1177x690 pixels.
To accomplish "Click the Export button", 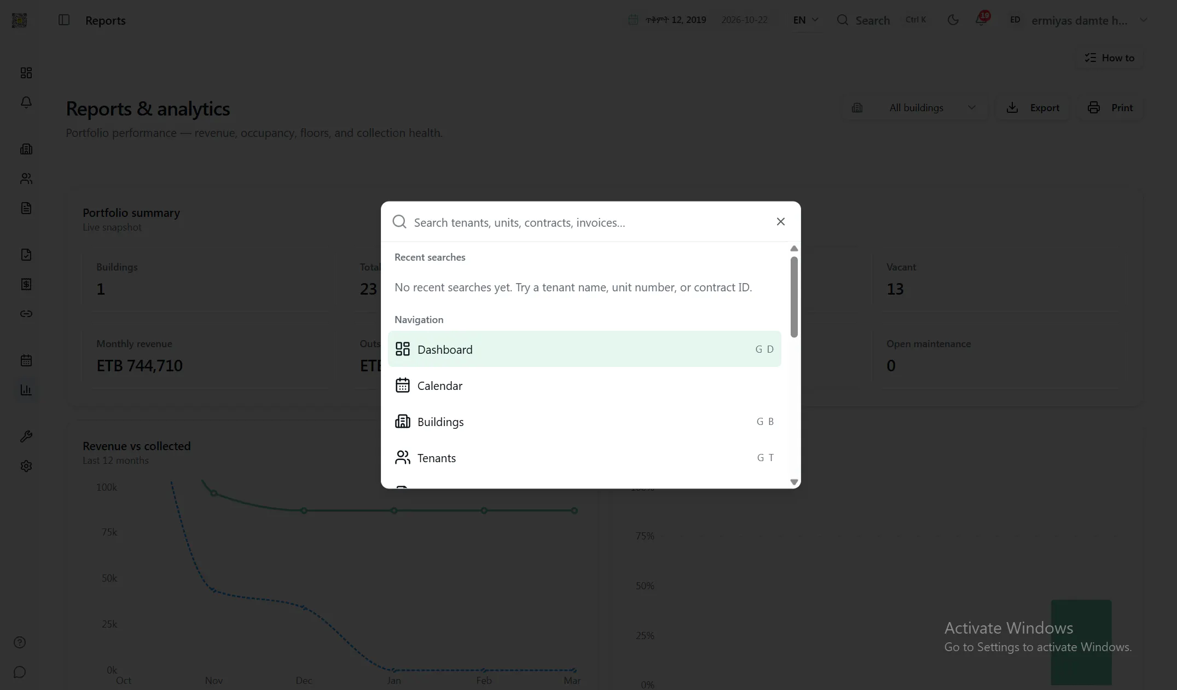I will click(x=1033, y=107).
